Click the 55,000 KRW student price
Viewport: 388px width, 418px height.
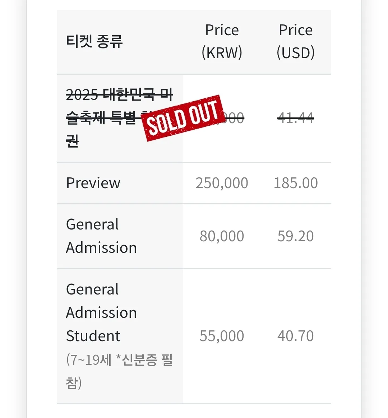pos(222,336)
